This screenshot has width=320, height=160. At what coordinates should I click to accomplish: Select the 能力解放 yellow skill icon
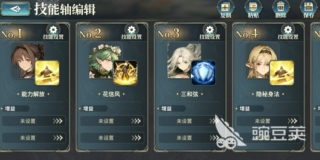click(47, 73)
